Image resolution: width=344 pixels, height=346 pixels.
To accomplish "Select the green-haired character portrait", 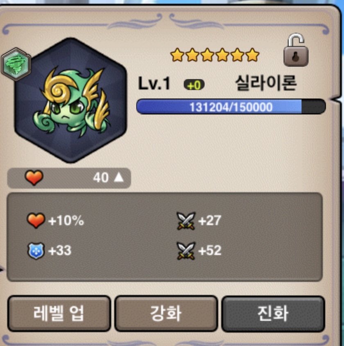I will pyautogui.click(x=70, y=100).
